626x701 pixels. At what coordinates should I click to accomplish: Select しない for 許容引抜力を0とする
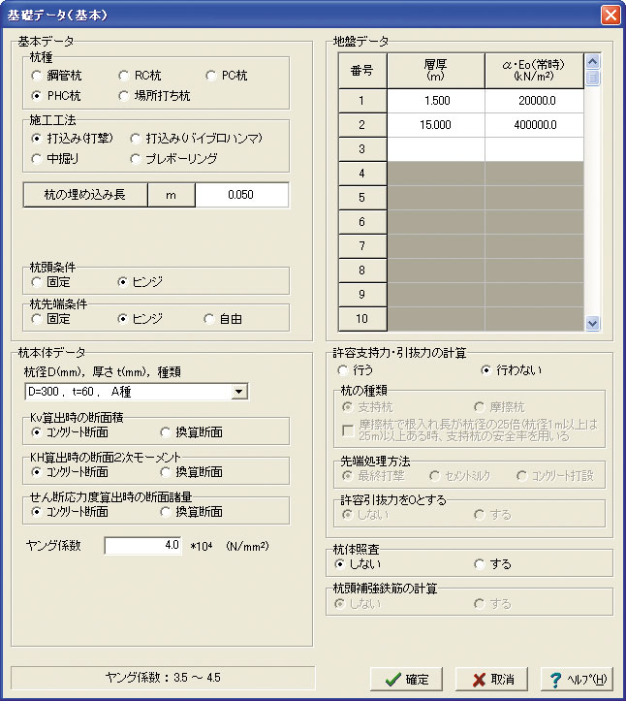pos(347,515)
